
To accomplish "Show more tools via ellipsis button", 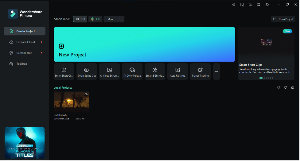I will click(x=216, y=72).
